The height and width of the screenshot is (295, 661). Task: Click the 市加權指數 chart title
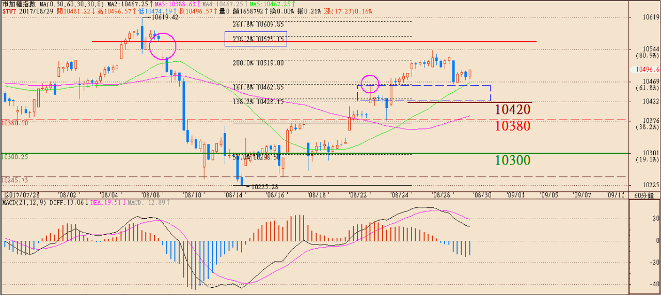19,4
